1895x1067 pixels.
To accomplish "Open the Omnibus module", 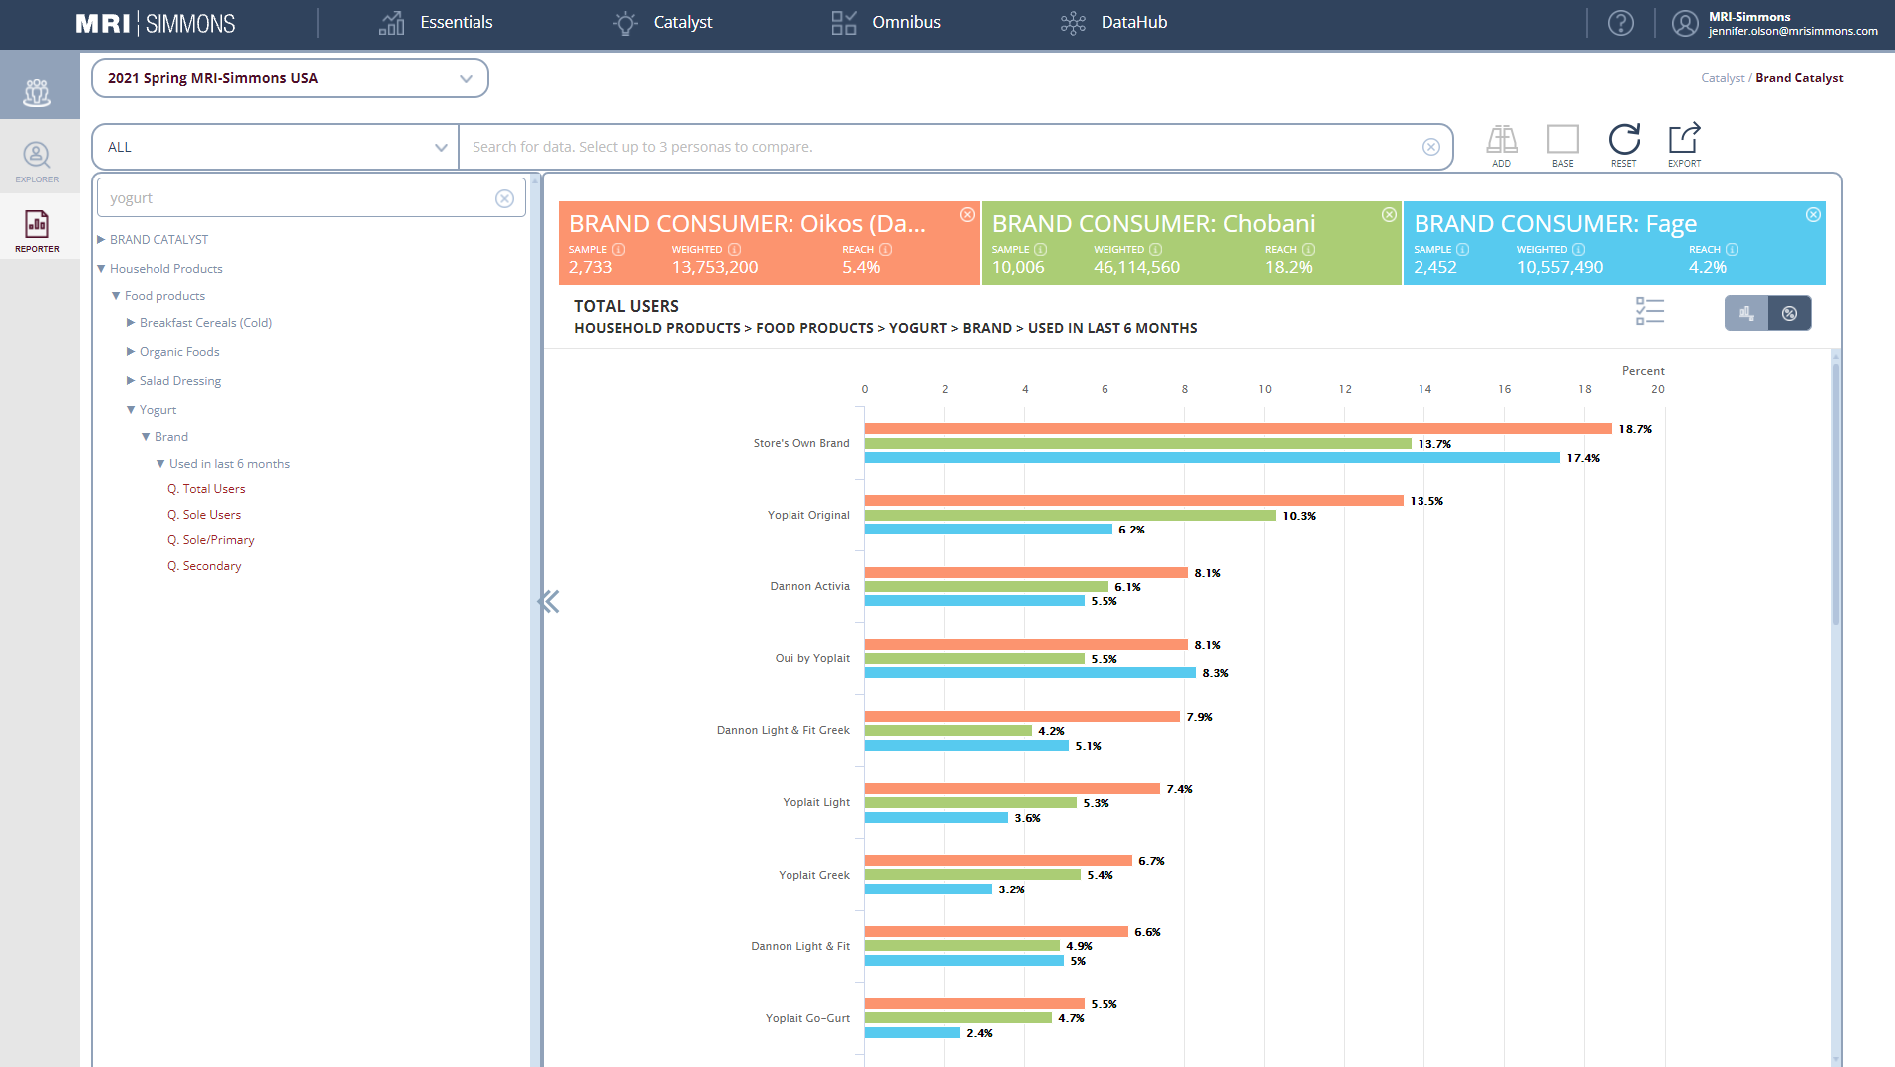I will click(x=886, y=22).
